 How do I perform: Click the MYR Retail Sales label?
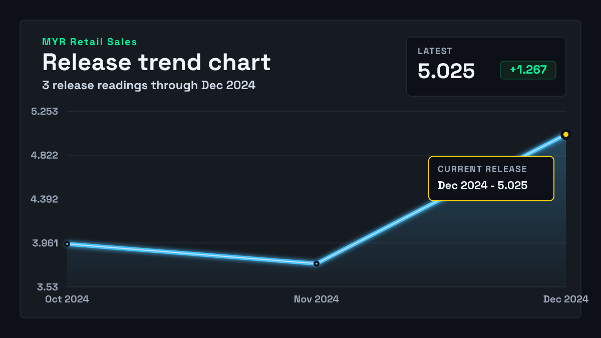tap(90, 42)
